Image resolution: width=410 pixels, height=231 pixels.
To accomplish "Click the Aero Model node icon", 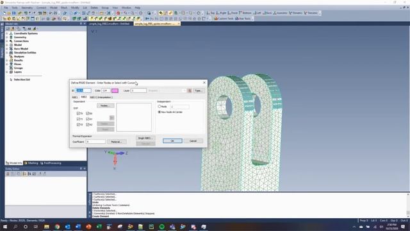I will click(11, 49).
